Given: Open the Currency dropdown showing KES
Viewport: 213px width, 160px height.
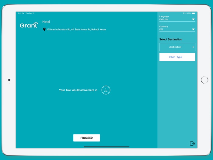Looking at the screenshot, I should click(x=177, y=29).
